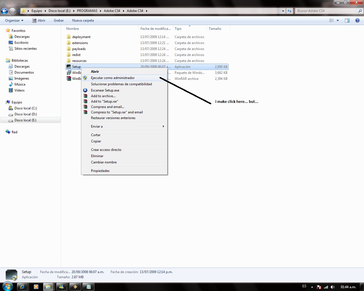Open Sitios recientes in the sidebar
Screen dimensions: 364x291
point(26,49)
